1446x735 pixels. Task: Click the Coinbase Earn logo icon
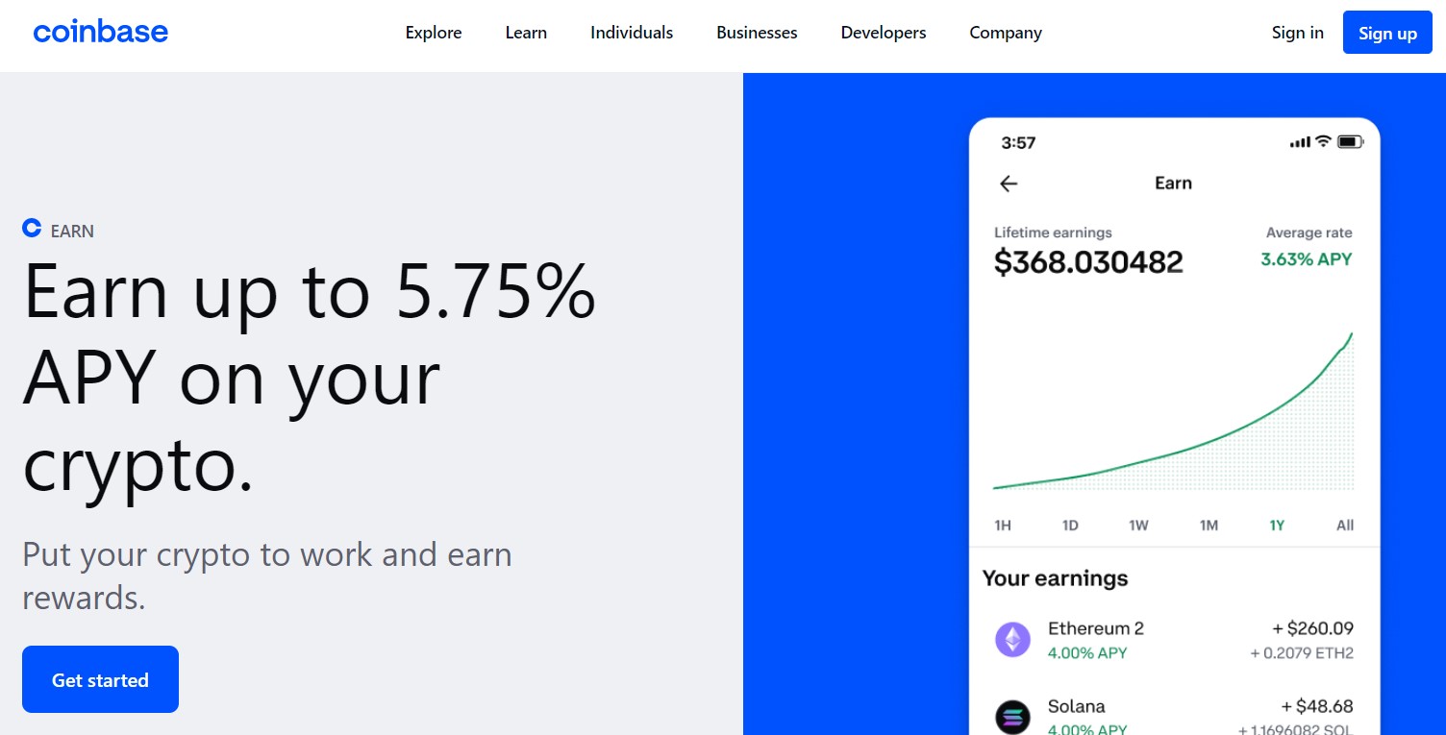(x=32, y=229)
